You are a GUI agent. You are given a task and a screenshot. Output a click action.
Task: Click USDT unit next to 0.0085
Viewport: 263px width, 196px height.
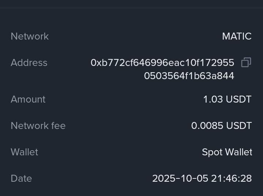point(239,126)
